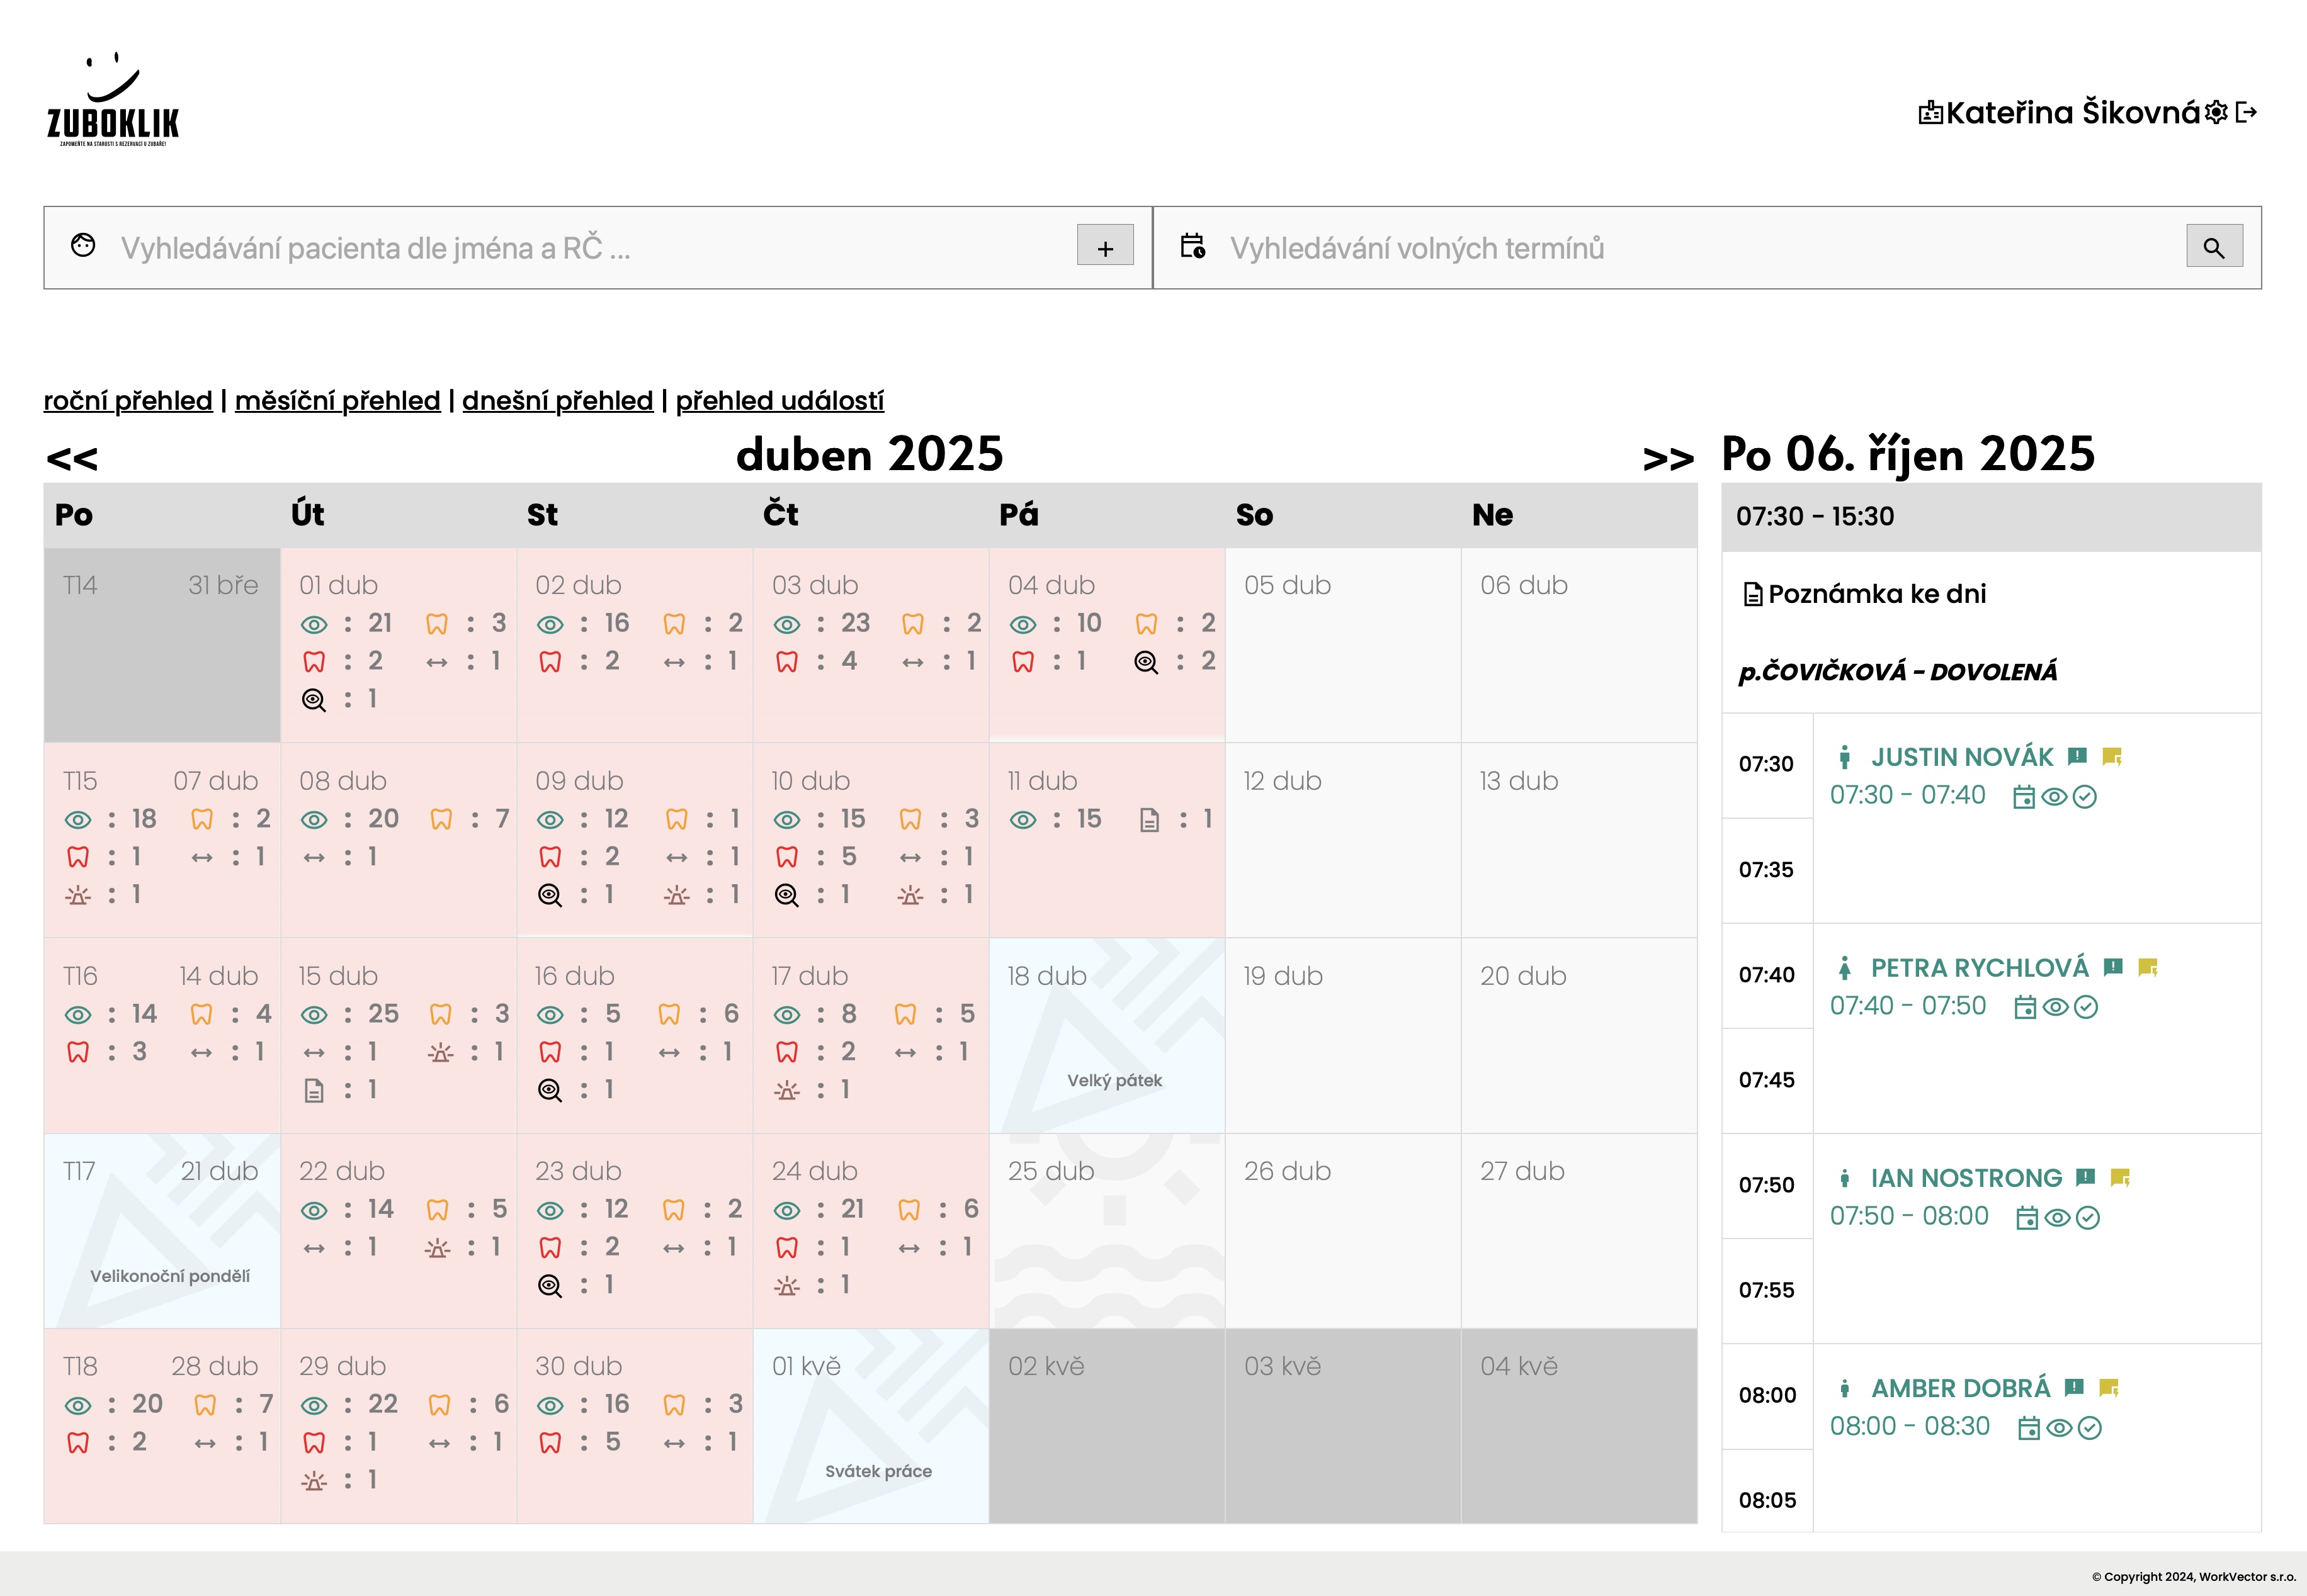2307x1596 pixels.
Task: Go to next month with >> arrow
Action: coord(1668,458)
